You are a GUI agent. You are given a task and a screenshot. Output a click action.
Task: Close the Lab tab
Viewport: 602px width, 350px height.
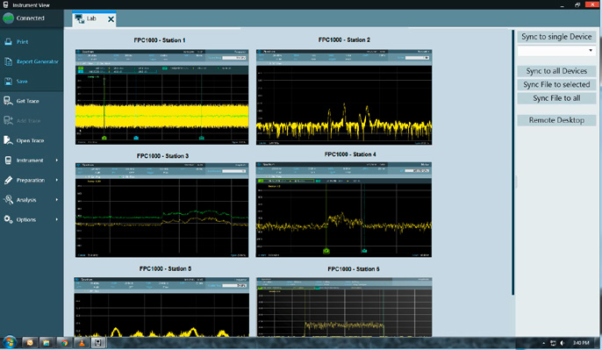coord(111,19)
